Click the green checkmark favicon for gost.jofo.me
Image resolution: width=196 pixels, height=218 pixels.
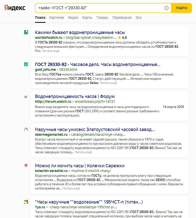[x=26, y=64]
